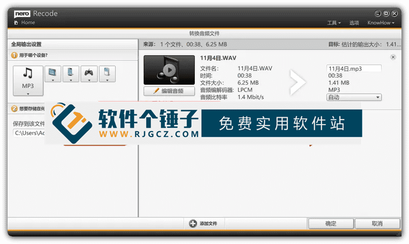The image size is (409, 244).
Task: Choose the tablet/TV device category
Action: tap(53, 74)
